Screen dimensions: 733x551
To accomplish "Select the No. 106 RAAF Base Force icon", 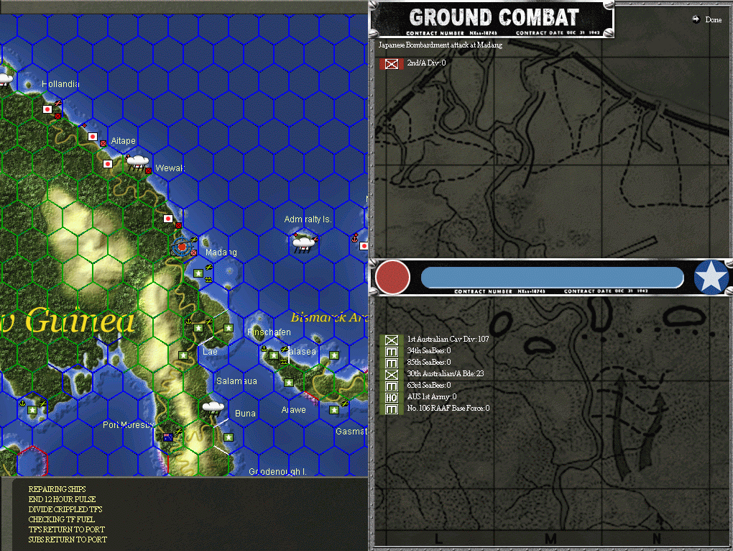I will click(x=391, y=409).
